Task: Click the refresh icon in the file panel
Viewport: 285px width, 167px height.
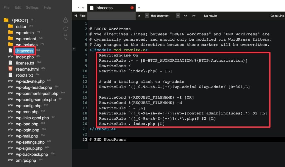Action: click(65, 29)
